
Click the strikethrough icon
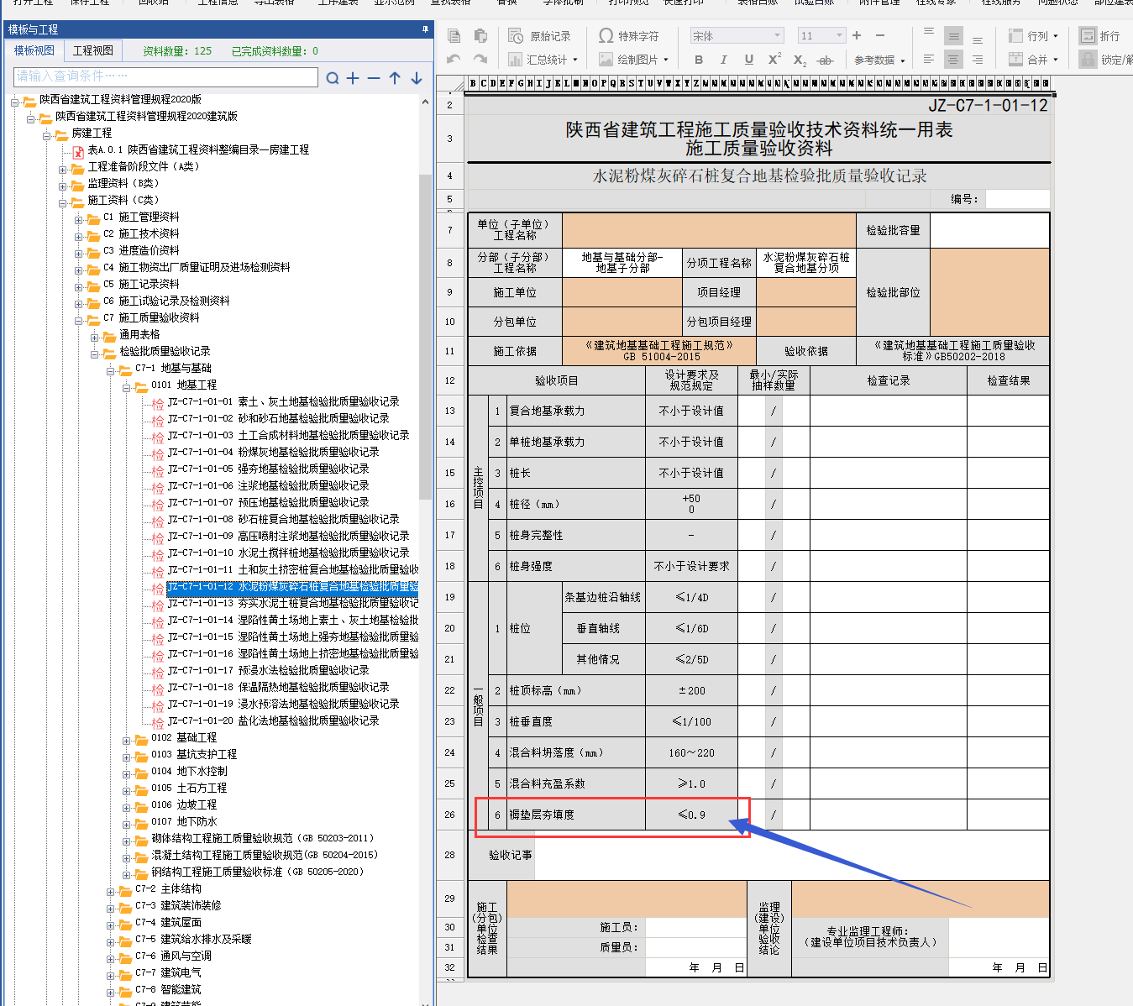825,60
